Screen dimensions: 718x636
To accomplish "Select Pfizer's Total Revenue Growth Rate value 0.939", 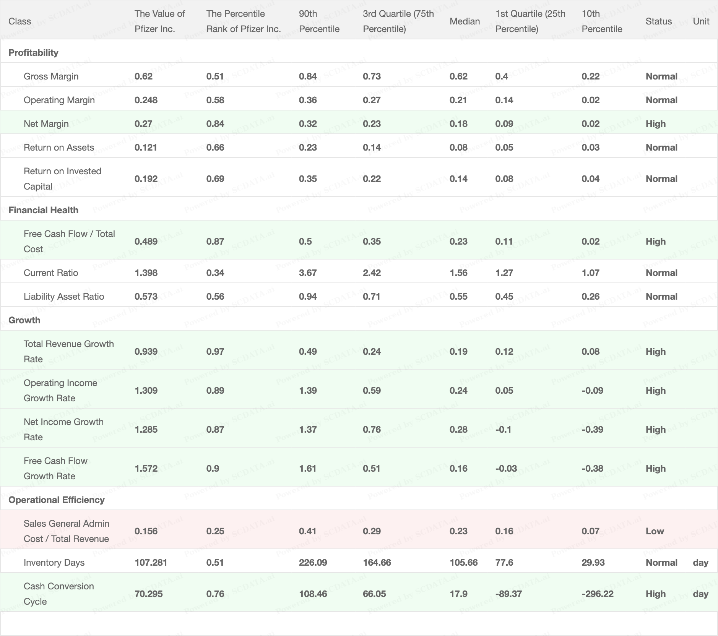I will (146, 352).
